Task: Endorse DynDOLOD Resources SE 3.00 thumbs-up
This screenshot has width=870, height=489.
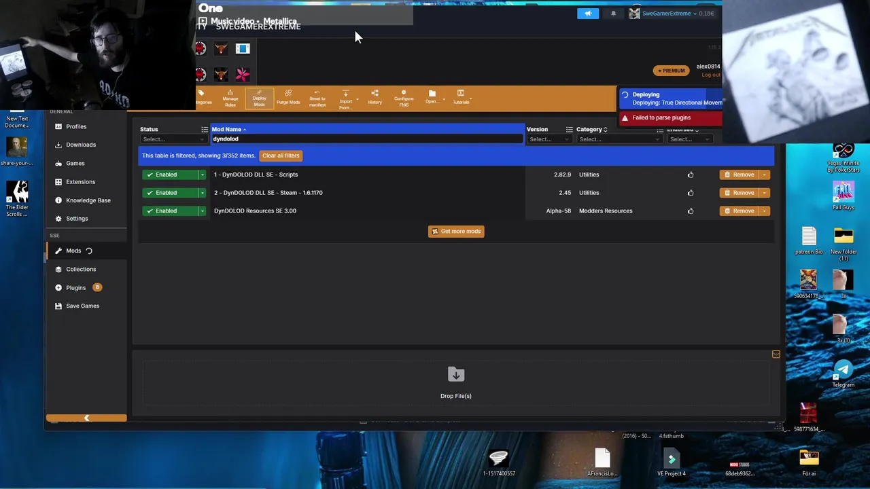Action: pos(691,211)
